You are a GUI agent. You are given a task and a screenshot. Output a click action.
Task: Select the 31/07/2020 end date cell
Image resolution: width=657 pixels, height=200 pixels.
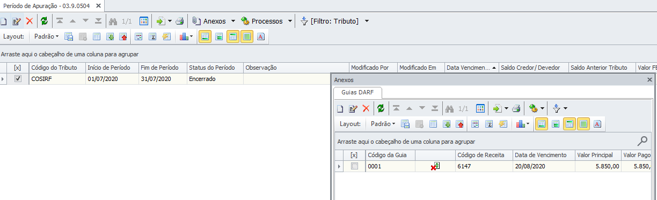pyautogui.click(x=163, y=79)
